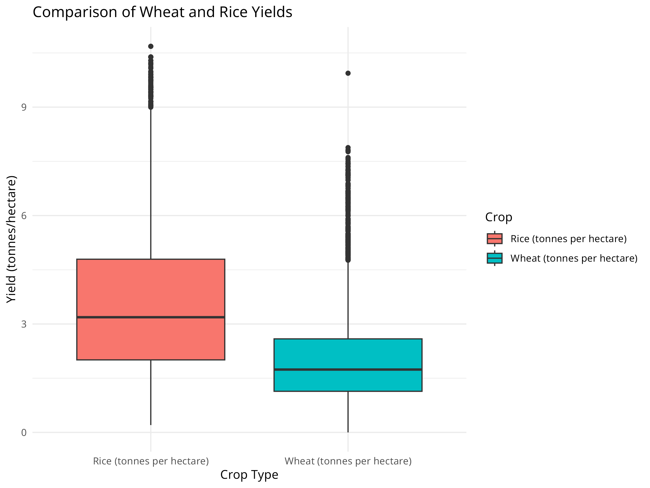The image size is (650, 488).
Task: Click the teal Wheat legend box icon
Action: [x=495, y=258]
